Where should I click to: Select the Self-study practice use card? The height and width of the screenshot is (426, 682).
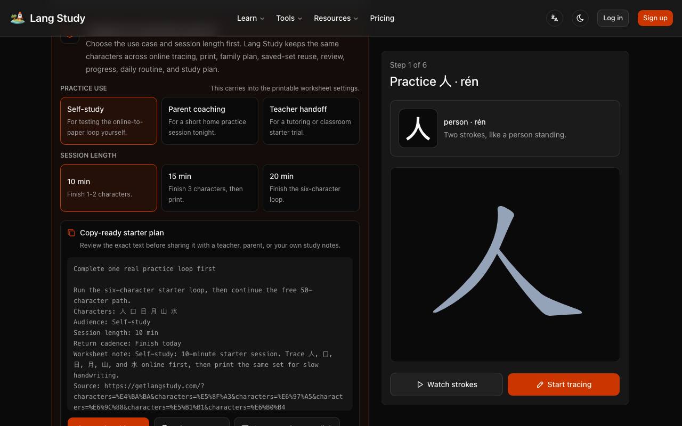point(109,121)
